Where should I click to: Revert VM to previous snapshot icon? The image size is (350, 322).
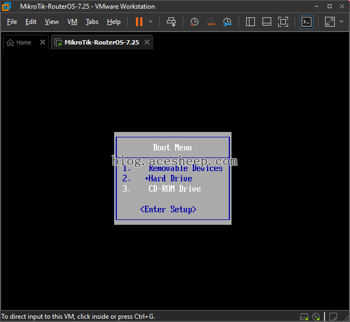(211, 22)
